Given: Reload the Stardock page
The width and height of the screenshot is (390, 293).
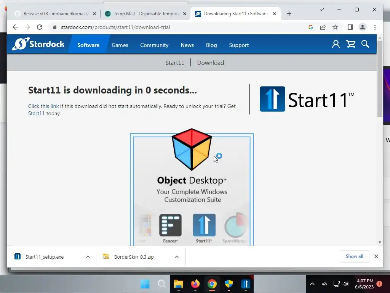Looking at the screenshot, I should click(x=40, y=27).
